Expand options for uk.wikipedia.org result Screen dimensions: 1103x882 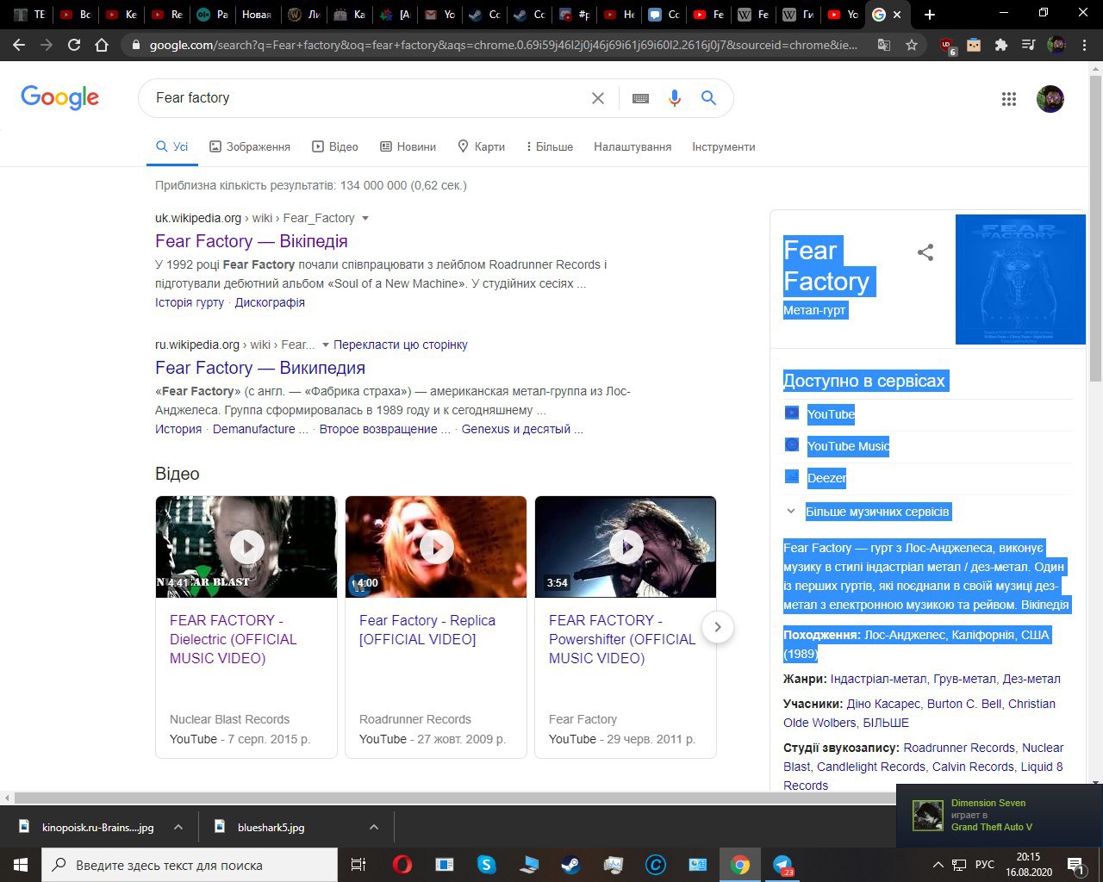coord(365,218)
